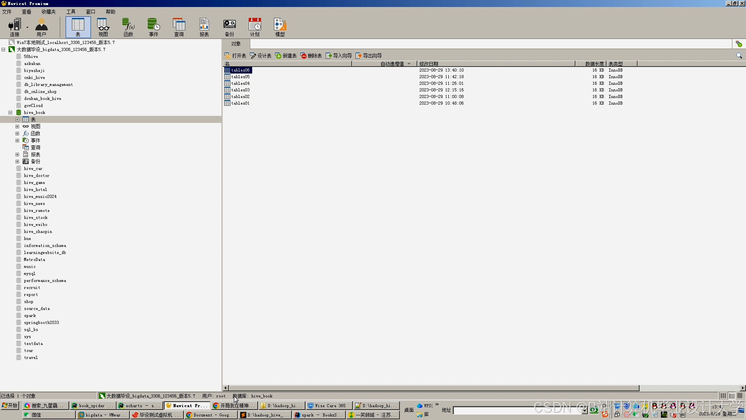Click the Backup (备份) toolbar icon
The width and height of the screenshot is (746, 420).
[229, 27]
